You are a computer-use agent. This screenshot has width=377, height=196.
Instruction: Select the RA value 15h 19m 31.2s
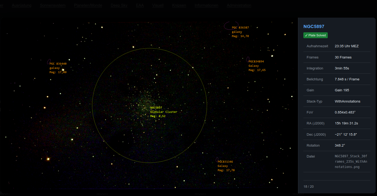pyautogui.click(x=346, y=123)
